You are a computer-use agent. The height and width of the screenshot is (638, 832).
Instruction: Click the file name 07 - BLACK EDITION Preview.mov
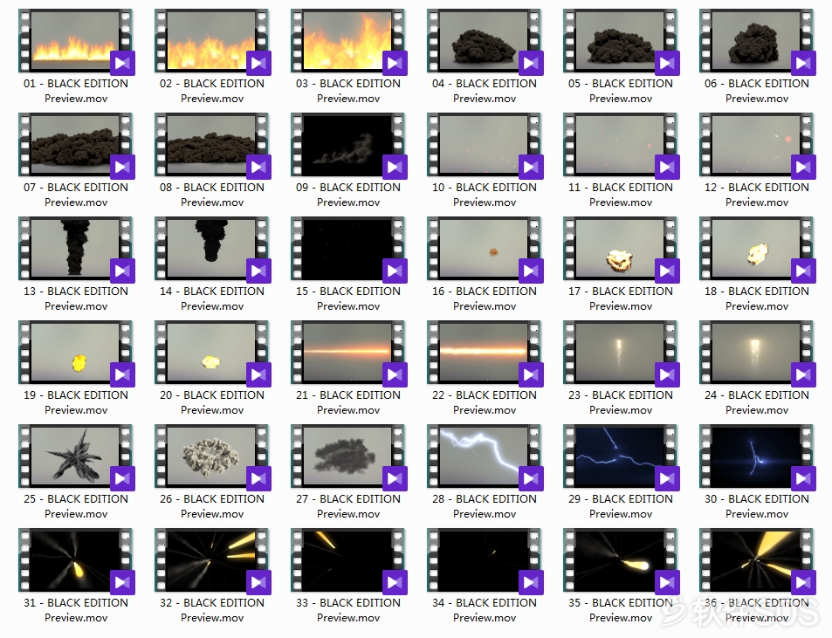coord(75,195)
